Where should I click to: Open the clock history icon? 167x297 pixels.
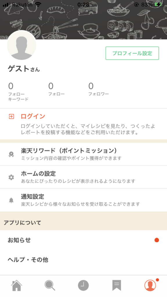tap(83, 285)
